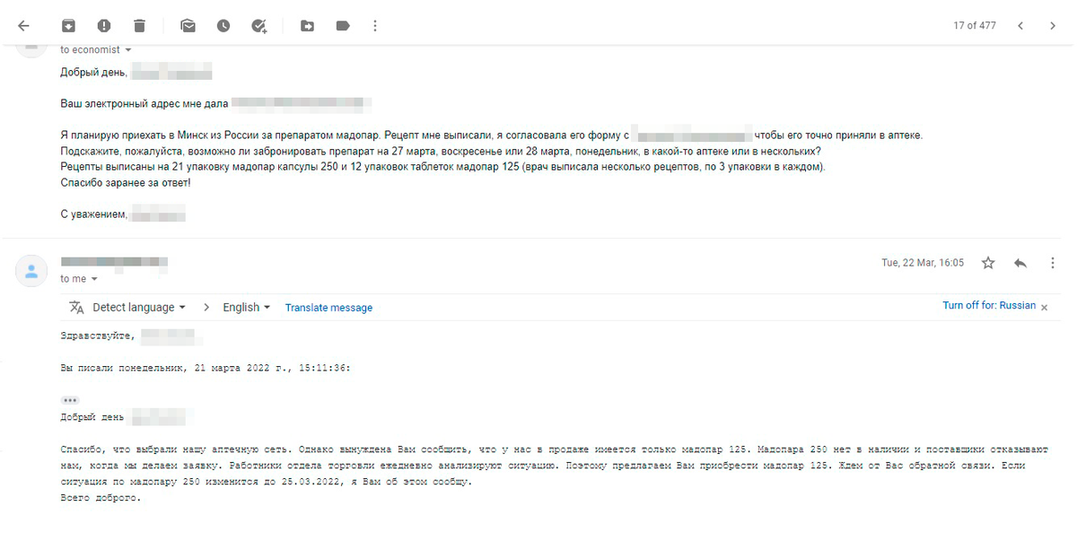Snooze this email with the clock icon
Image resolution: width=1077 pixels, height=541 pixels.
(223, 26)
